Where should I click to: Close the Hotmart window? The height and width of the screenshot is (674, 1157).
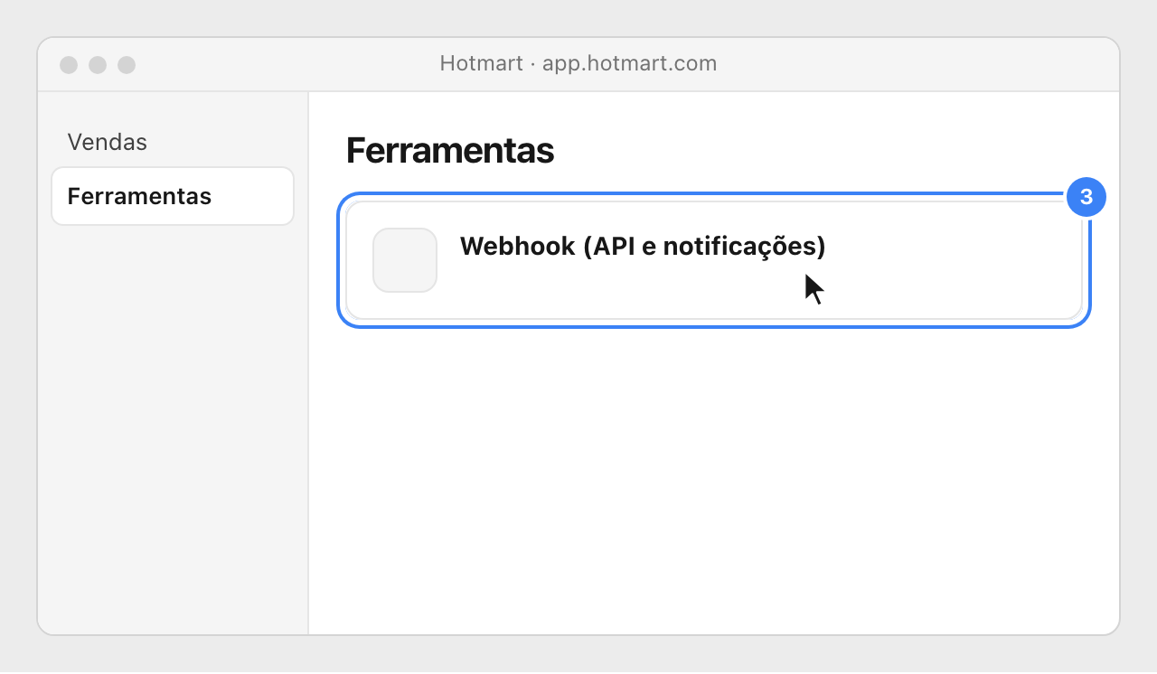69,65
